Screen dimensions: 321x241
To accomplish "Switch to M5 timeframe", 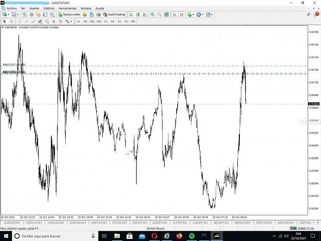I will (85, 21).
